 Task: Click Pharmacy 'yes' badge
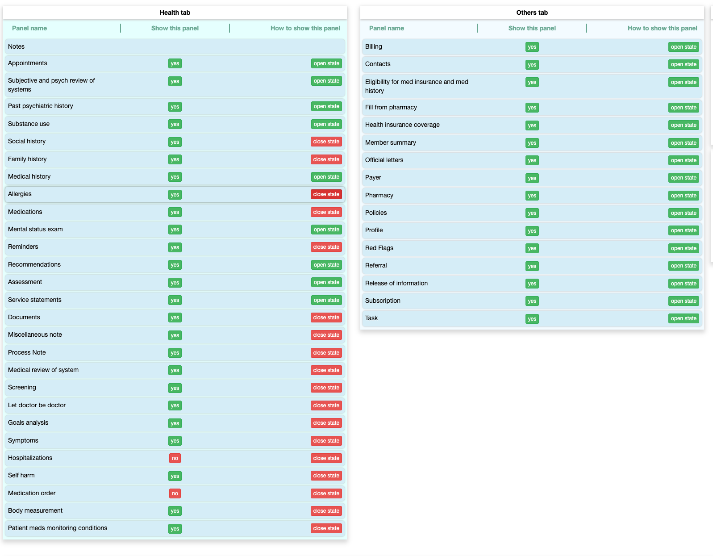point(532,196)
